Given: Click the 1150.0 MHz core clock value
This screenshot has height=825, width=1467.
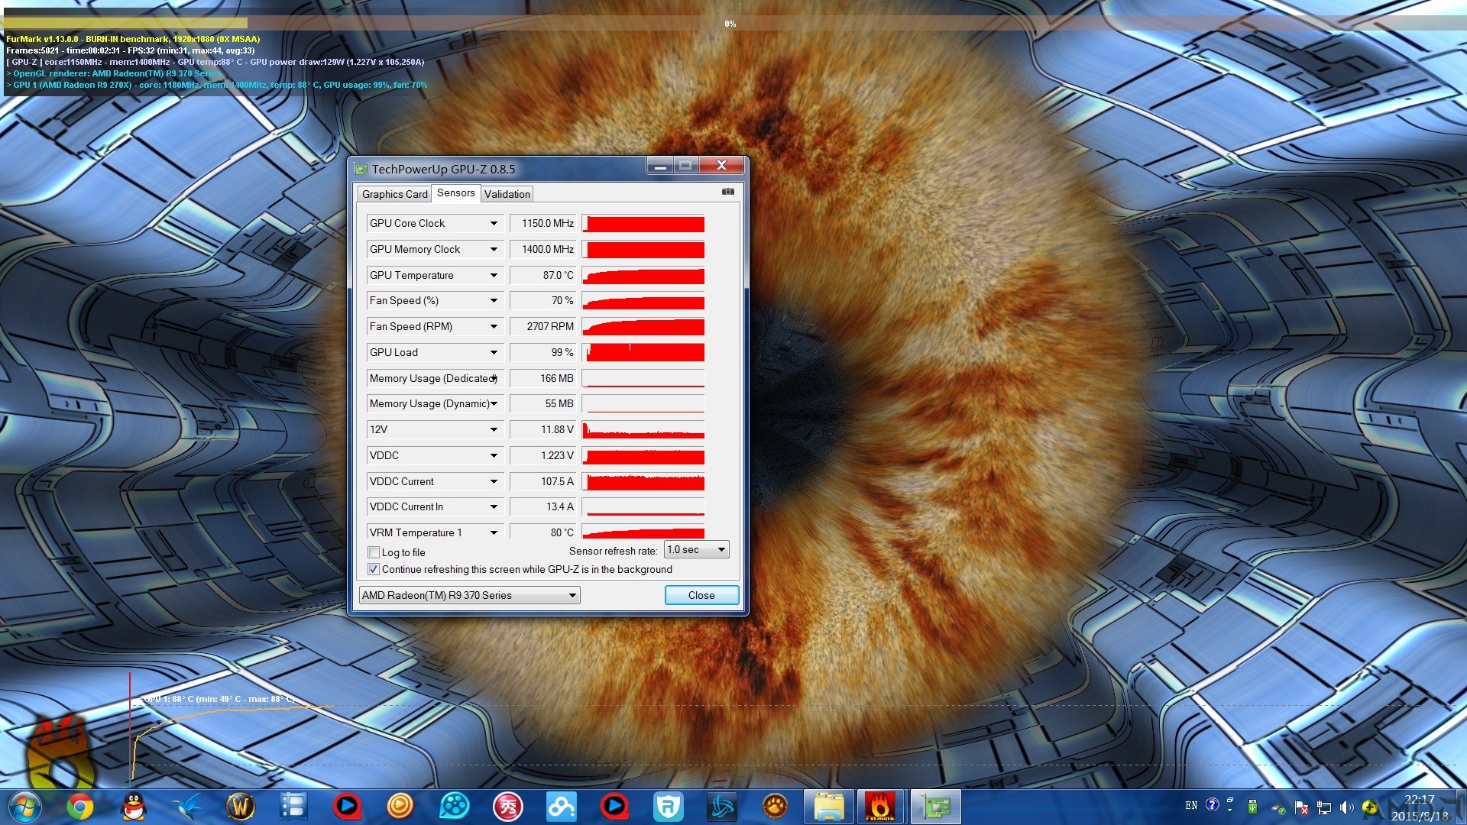Looking at the screenshot, I should [x=544, y=223].
